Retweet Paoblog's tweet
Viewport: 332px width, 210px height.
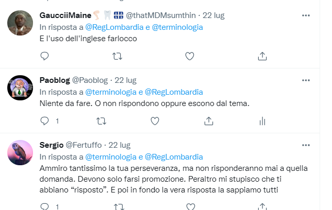(x=101, y=121)
